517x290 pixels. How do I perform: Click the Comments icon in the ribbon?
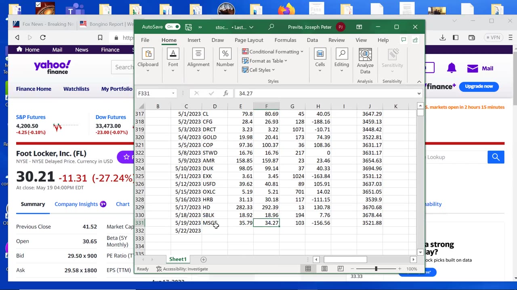(403, 40)
